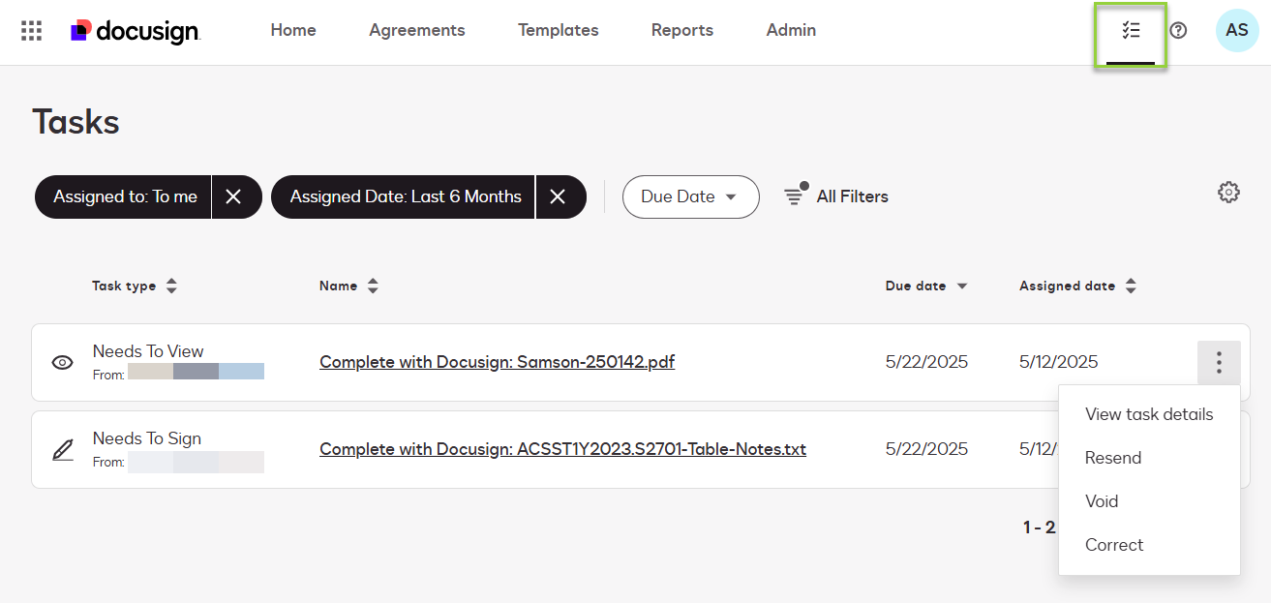The width and height of the screenshot is (1271, 603).
Task: Choose Resend in the task menu
Action: 1113,458
